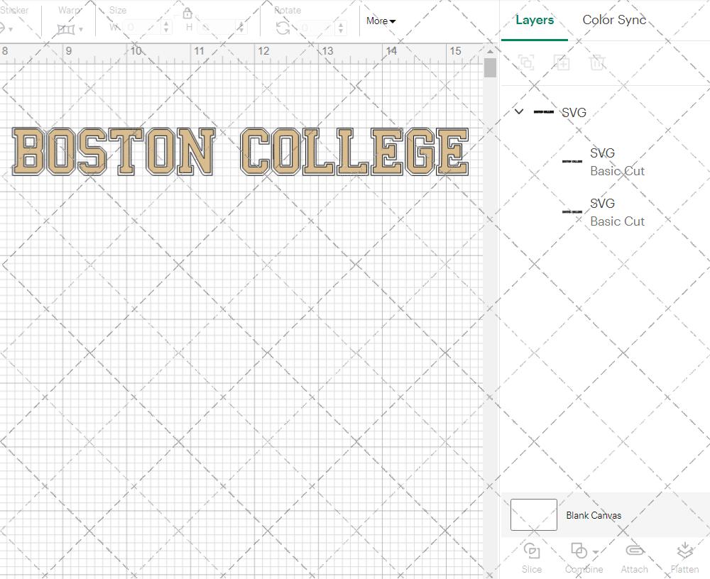Switch to the Color Sync tab

coord(614,20)
